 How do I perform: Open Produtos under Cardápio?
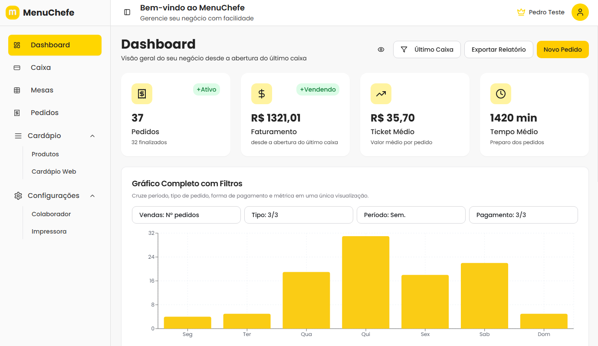45,154
